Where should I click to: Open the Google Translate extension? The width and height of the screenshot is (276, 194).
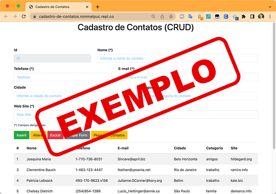click(190, 17)
